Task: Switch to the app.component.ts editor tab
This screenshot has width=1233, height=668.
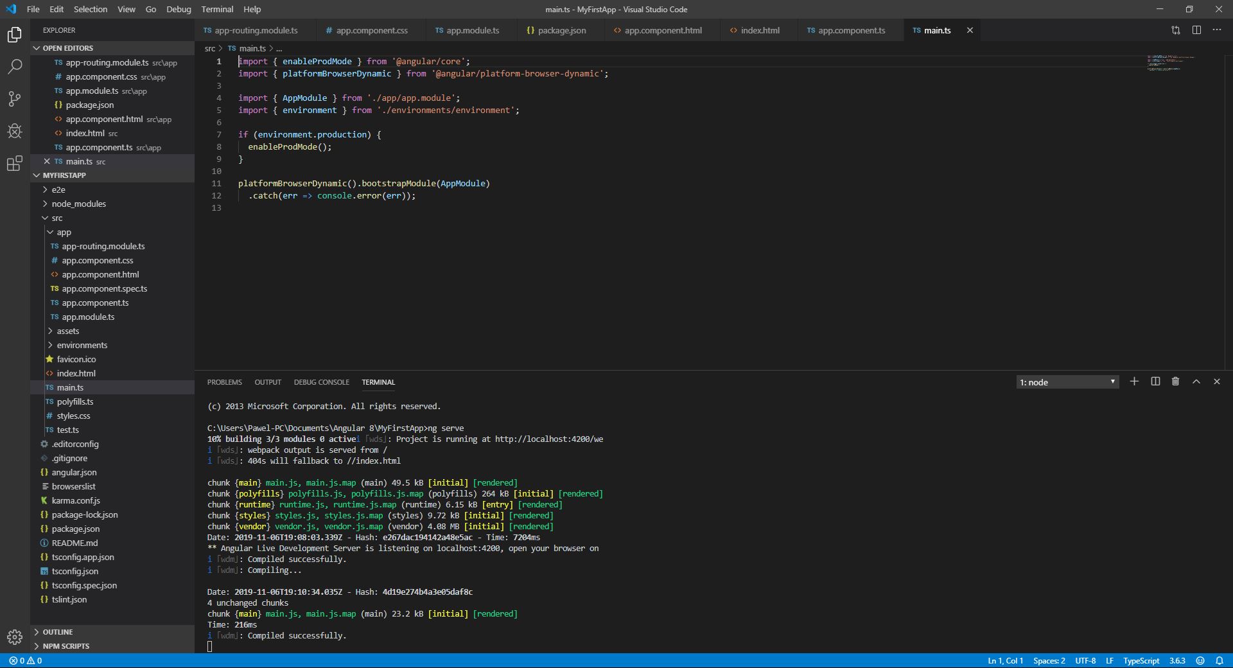Action: 851,30
